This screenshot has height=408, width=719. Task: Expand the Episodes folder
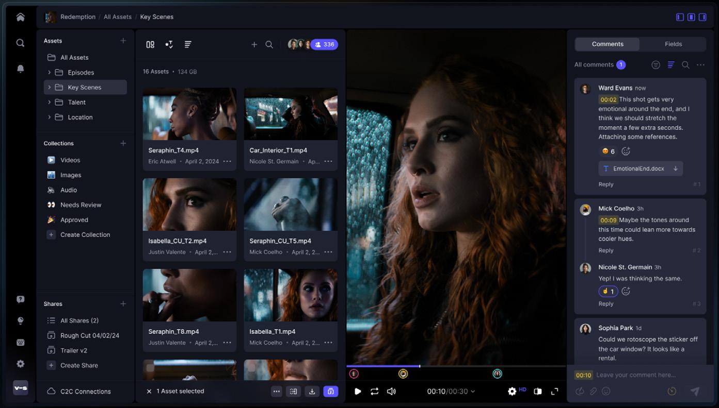[49, 73]
